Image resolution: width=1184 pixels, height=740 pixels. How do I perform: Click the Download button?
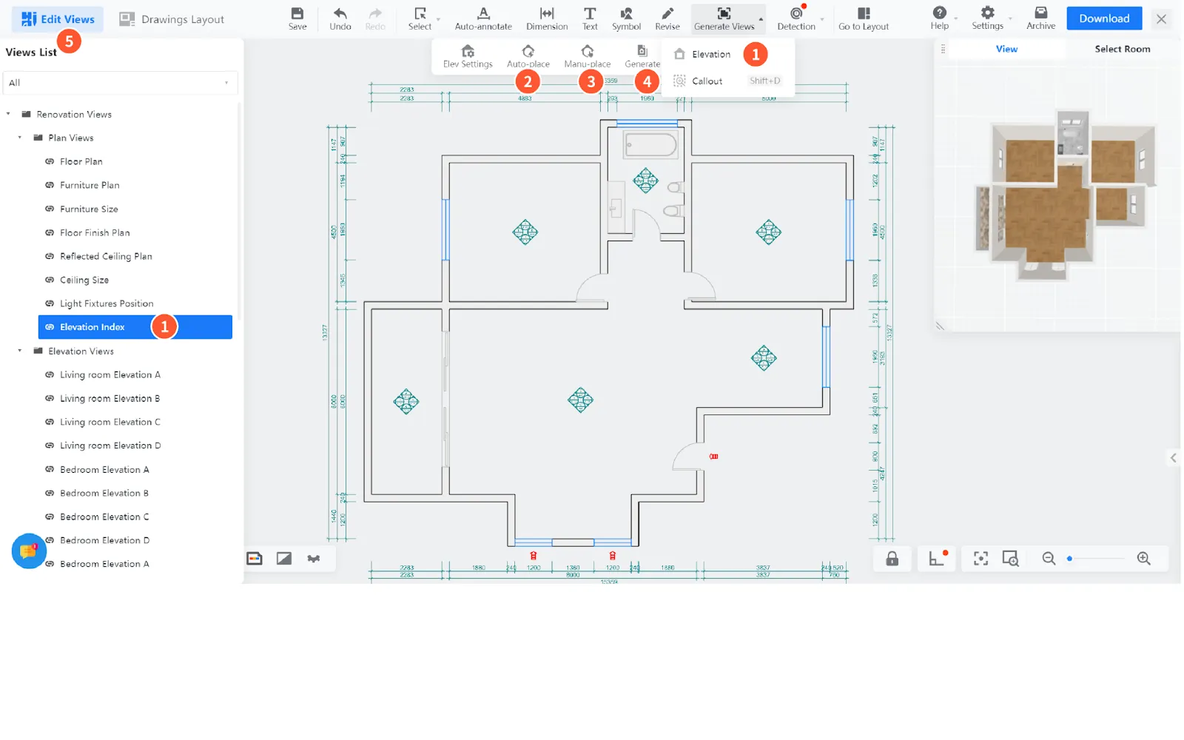click(x=1103, y=18)
